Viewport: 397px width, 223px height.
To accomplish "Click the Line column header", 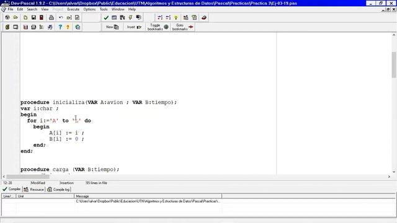I will tap(9, 196).
